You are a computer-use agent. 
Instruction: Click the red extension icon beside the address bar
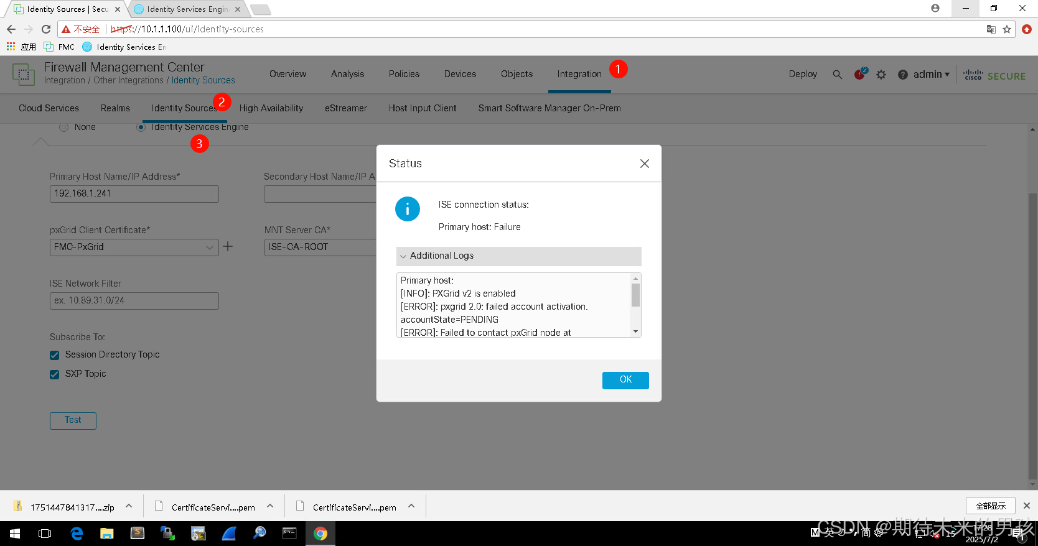coord(1027,29)
